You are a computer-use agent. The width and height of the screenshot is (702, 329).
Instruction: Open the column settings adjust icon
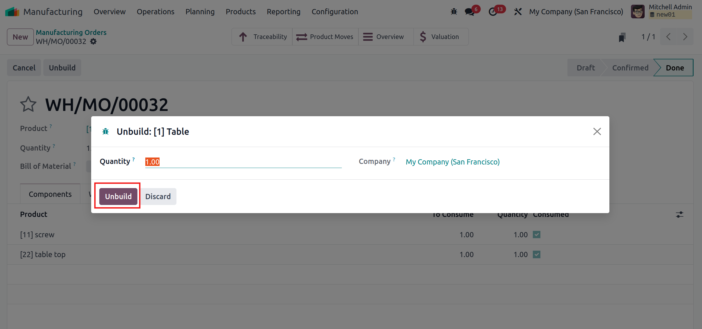pyautogui.click(x=679, y=215)
